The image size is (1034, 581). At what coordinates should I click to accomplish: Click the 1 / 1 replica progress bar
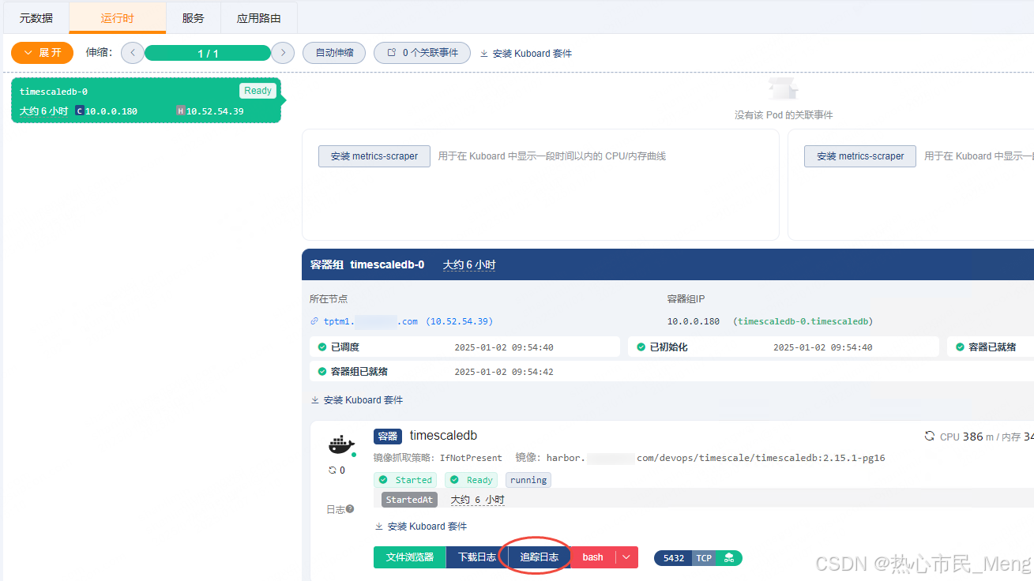208,53
